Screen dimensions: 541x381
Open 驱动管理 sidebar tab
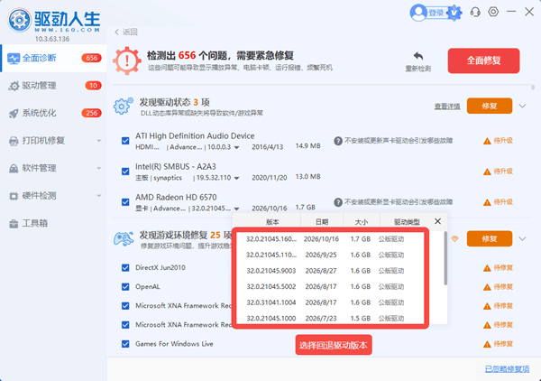click(x=54, y=86)
